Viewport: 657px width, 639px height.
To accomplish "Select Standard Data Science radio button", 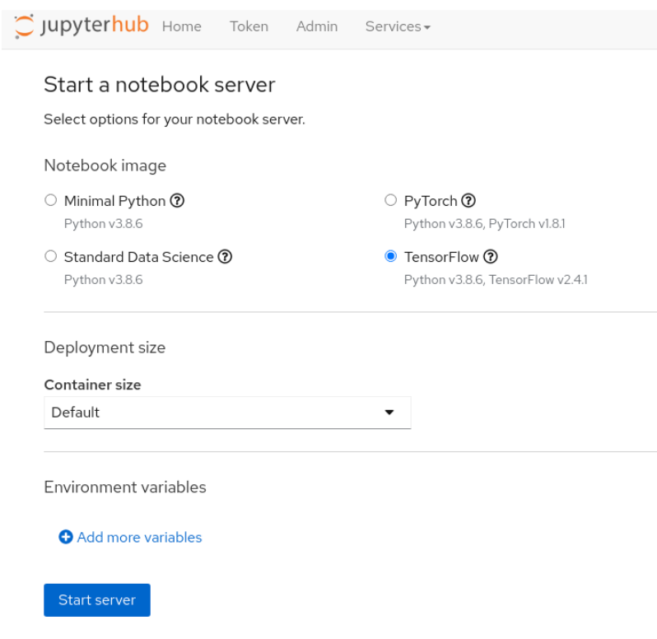I will pos(51,256).
